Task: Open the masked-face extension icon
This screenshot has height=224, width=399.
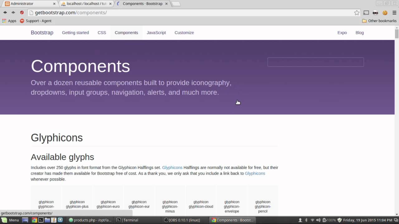Action: [x=375, y=13]
